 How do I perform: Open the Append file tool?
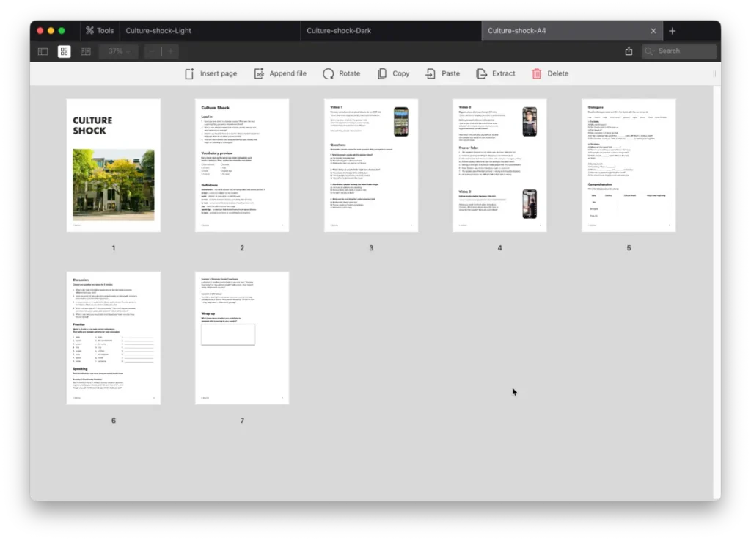(280, 73)
